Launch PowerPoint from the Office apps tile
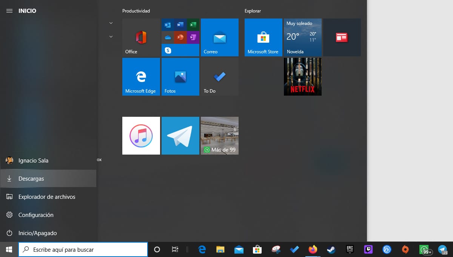This screenshot has width=453, height=257. click(x=180, y=37)
